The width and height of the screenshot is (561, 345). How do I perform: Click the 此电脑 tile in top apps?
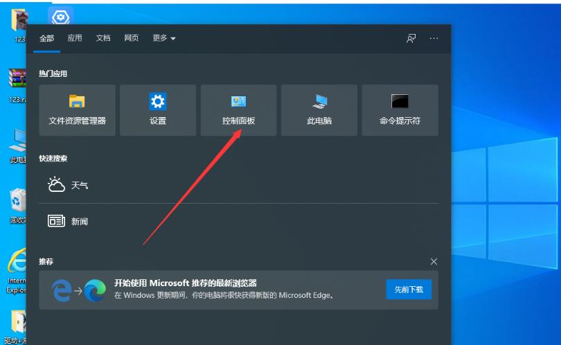pyautogui.click(x=319, y=110)
